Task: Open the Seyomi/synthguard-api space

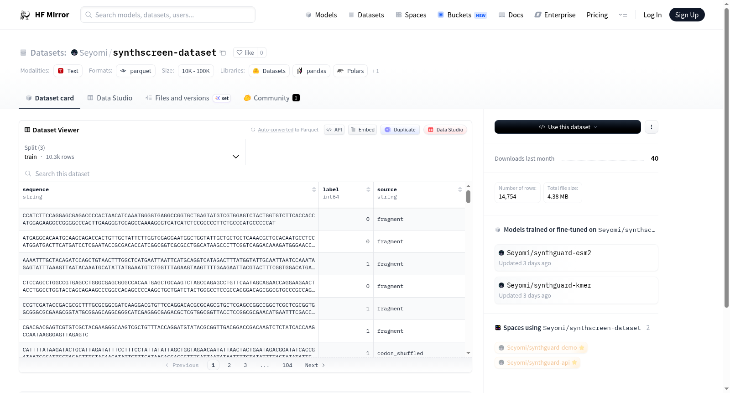Action: pos(537,363)
